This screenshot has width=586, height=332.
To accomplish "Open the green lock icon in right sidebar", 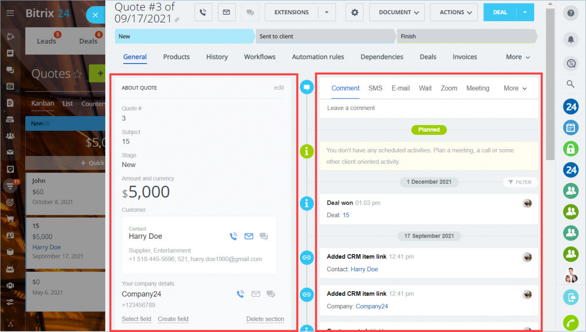I will pos(570,149).
